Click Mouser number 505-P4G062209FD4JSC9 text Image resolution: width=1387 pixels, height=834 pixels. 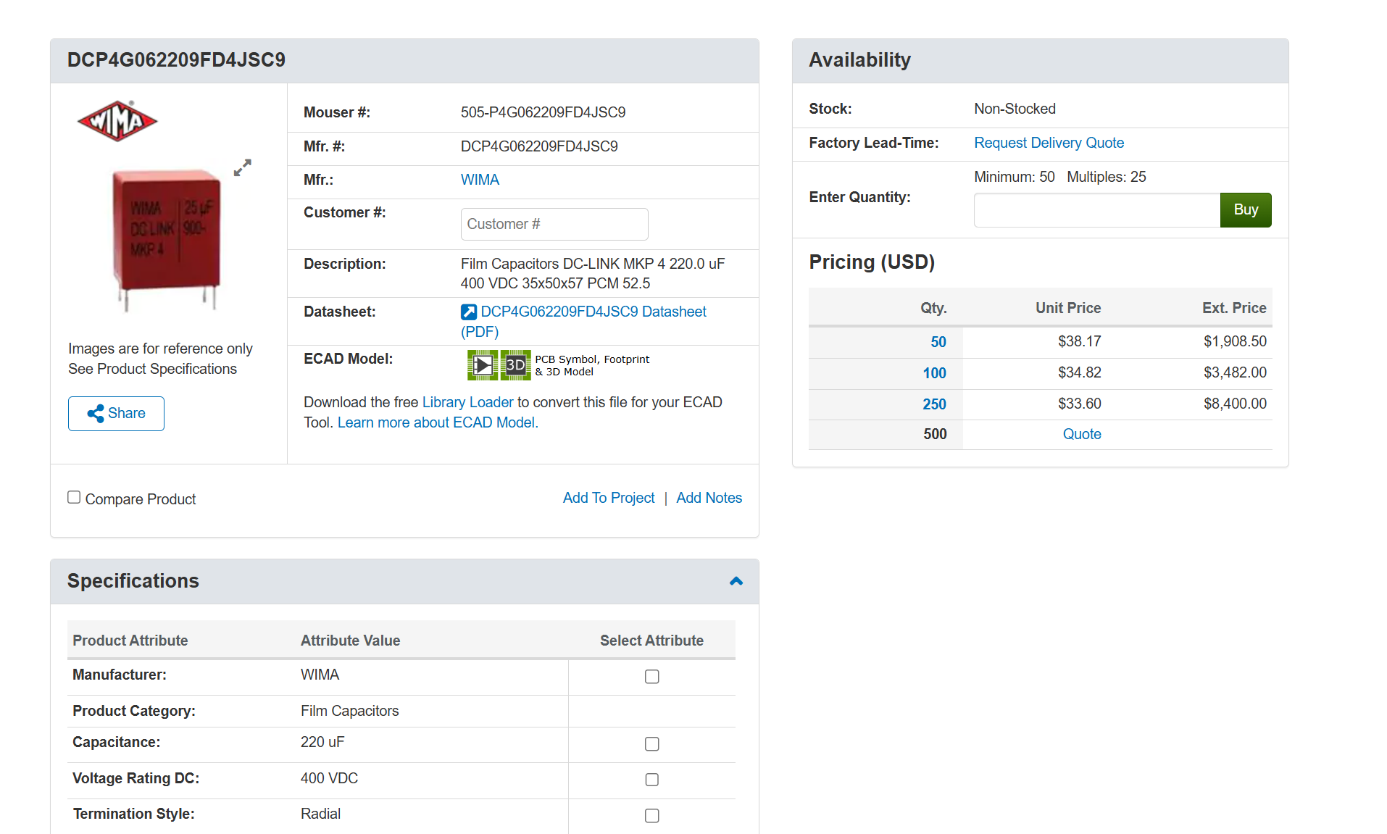click(543, 112)
